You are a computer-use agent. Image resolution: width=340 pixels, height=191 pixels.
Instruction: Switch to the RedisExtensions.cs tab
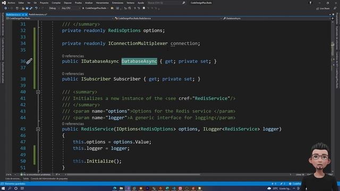coord(38,14)
